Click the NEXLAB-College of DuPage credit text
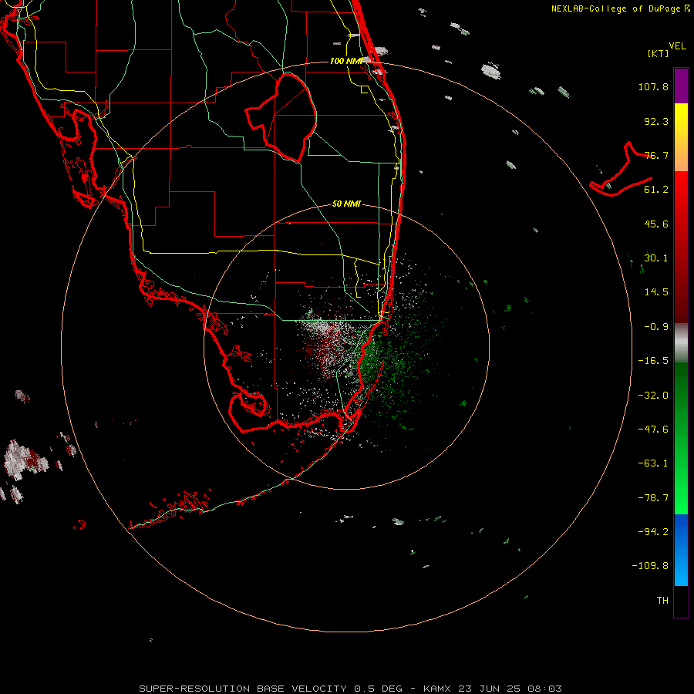 click(x=621, y=8)
